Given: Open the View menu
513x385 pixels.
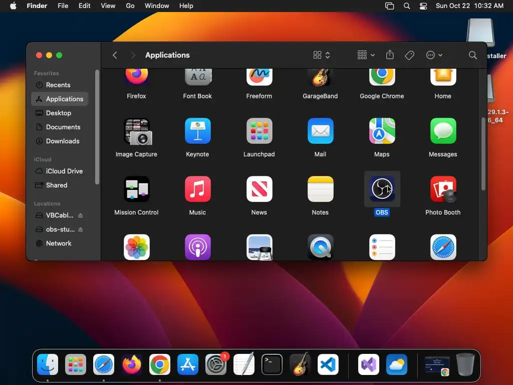Looking at the screenshot, I should [108, 6].
